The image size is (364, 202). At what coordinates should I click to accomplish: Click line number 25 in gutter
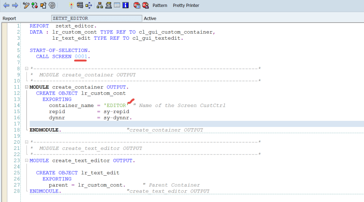(17, 173)
